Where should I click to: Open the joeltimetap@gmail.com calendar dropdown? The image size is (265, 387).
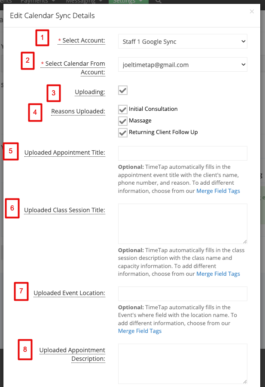tap(183, 65)
